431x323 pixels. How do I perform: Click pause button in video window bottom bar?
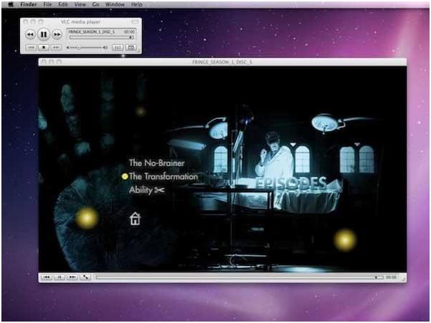pos(59,277)
